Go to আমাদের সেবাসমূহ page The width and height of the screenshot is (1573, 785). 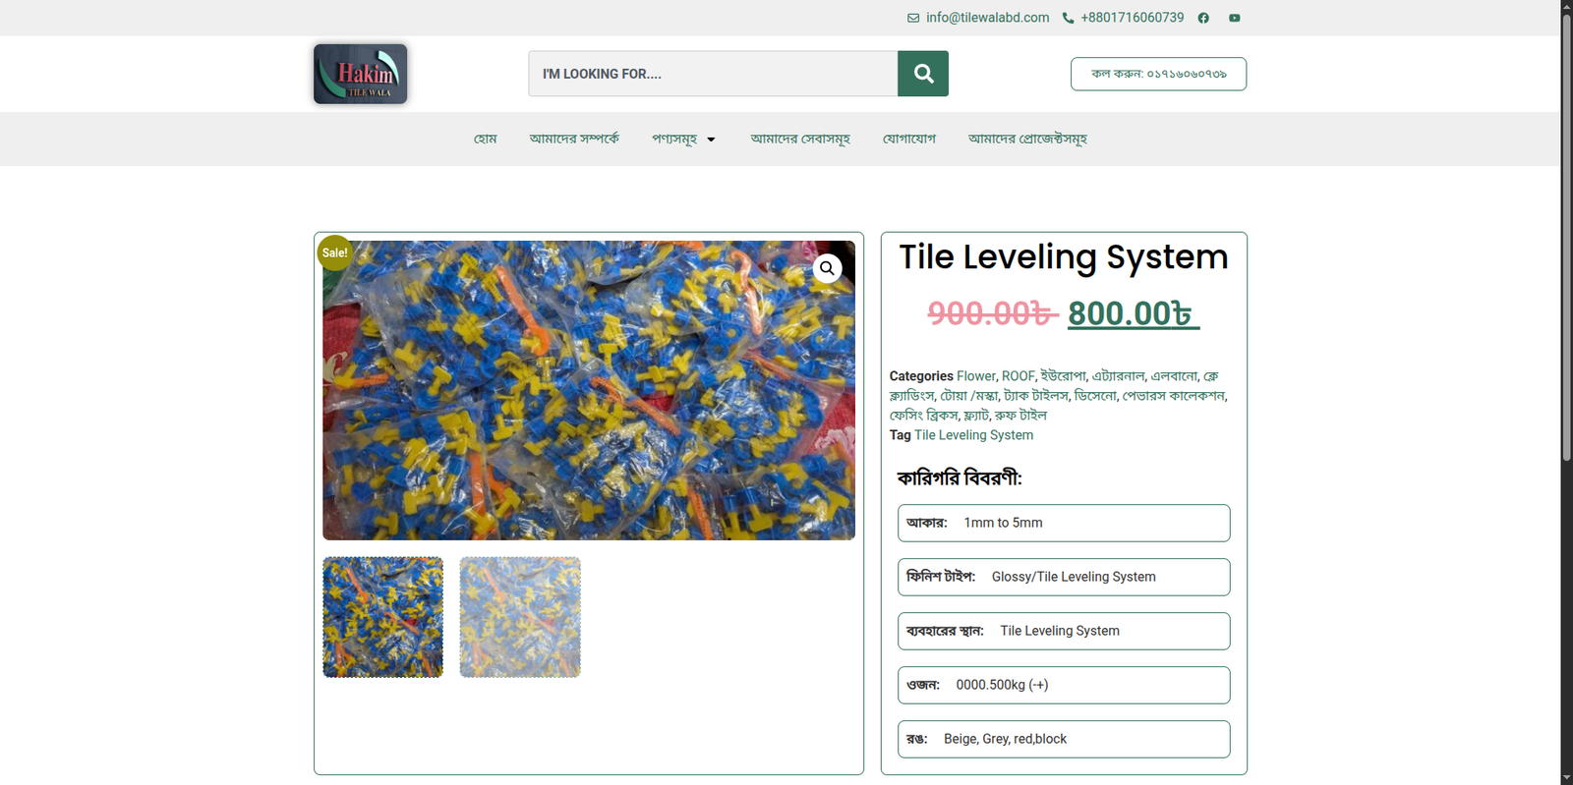click(799, 140)
